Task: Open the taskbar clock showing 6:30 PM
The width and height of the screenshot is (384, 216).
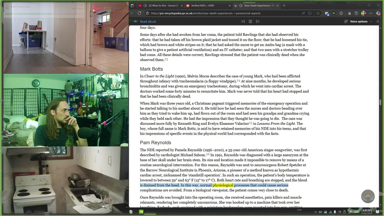Action: pyautogui.click(x=367, y=212)
